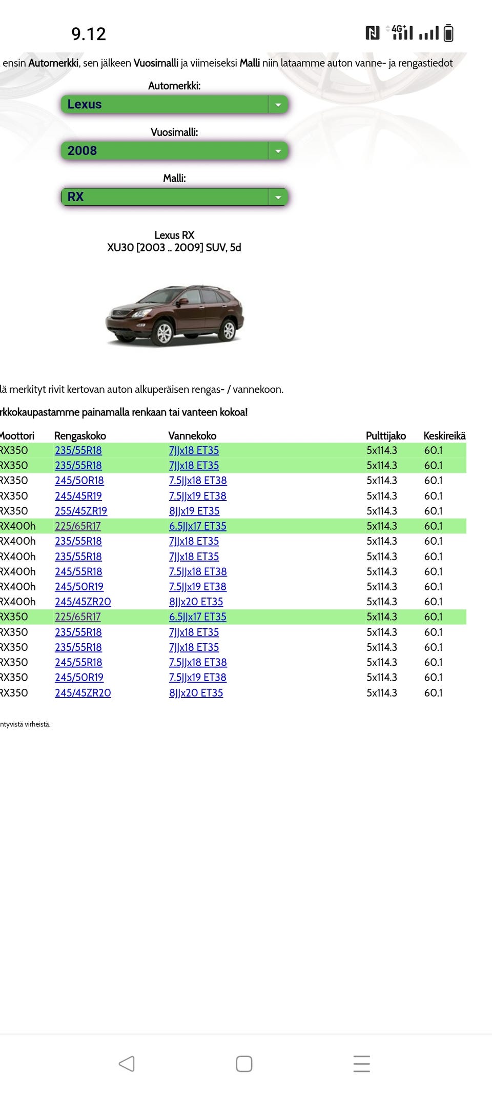This screenshot has width=492, height=1094.
Task: Open 245/45ZR20 link in RX350 row
Action: pos(83,693)
